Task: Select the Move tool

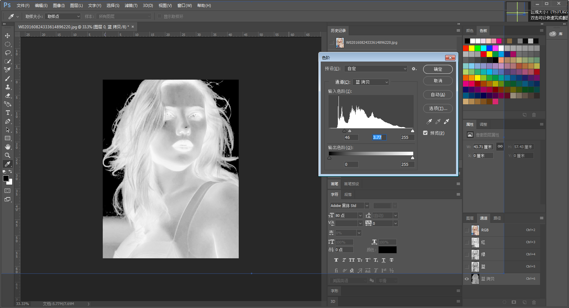Action: tap(8, 36)
